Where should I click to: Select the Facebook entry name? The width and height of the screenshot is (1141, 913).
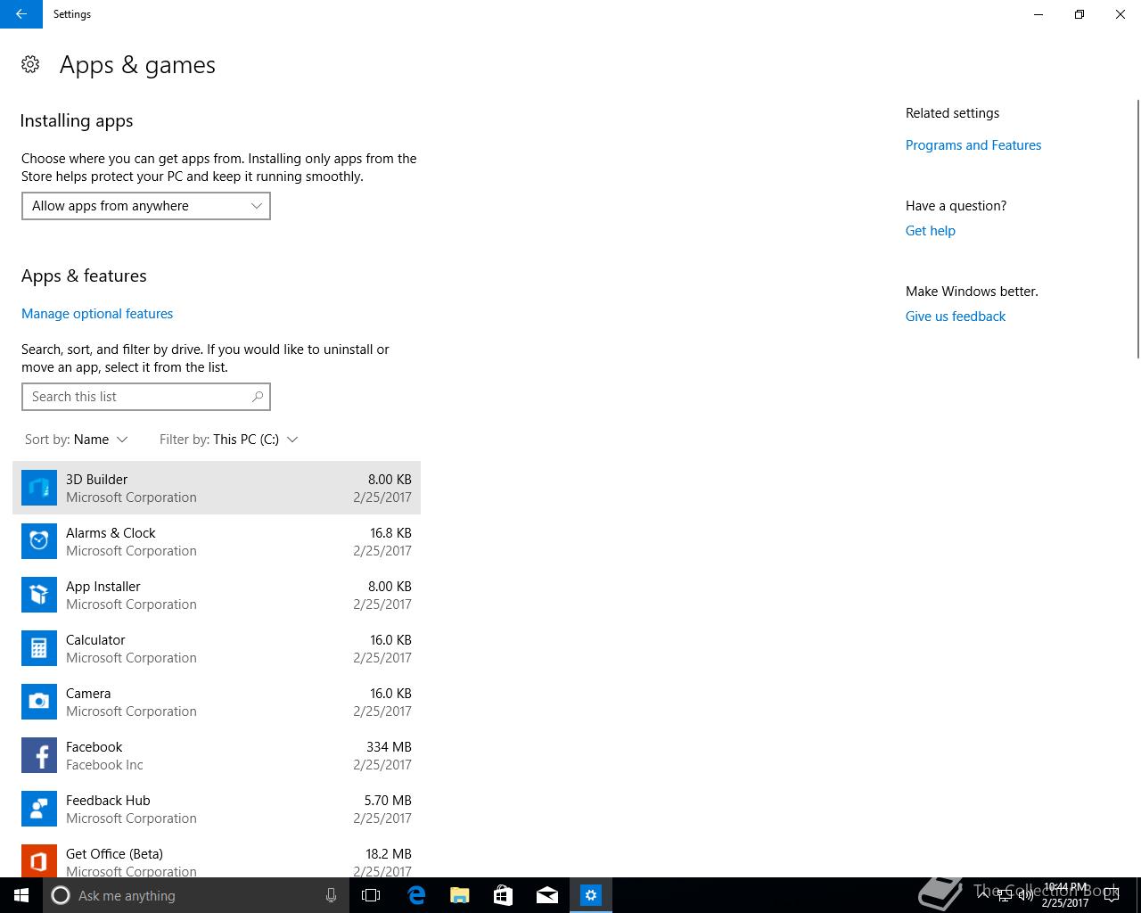[x=94, y=747]
